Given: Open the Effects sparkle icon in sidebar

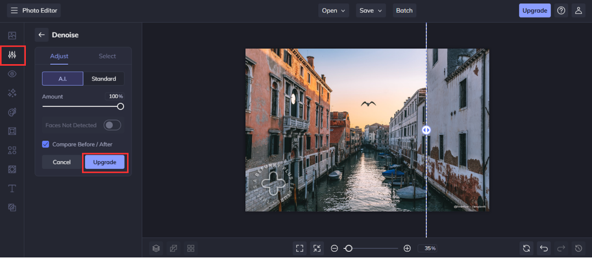Looking at the screenshot, I should coord(12,93).
